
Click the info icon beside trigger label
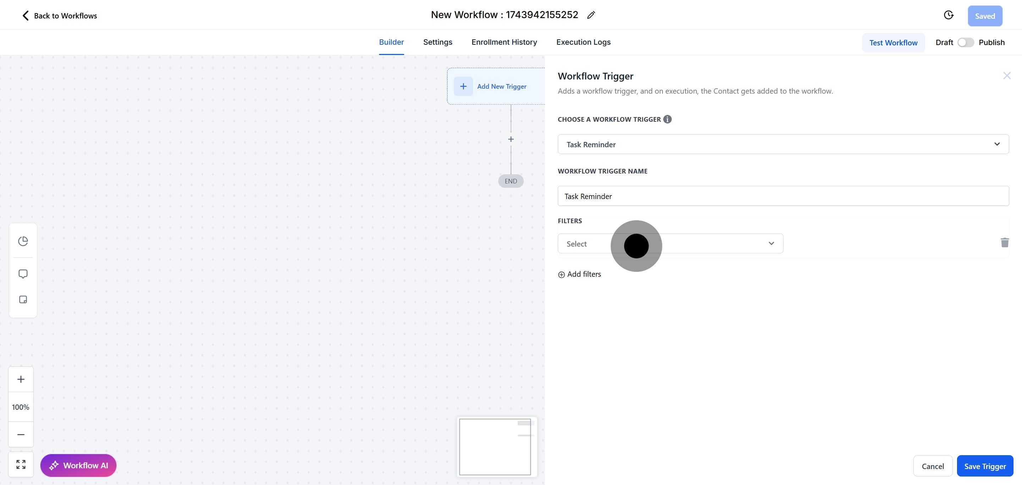coord(667,119)
